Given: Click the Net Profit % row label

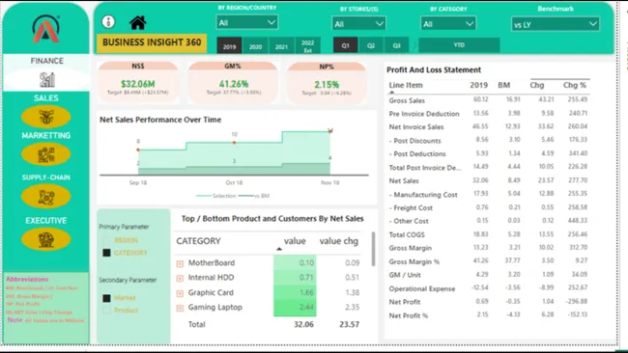Looking at the screenshot, I should coord(409,315).
